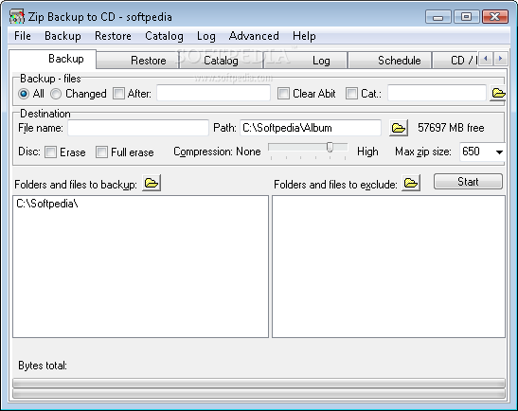
Task: Open folder icon beside Folders and files to backup
Action: click(x=152, y=183)
